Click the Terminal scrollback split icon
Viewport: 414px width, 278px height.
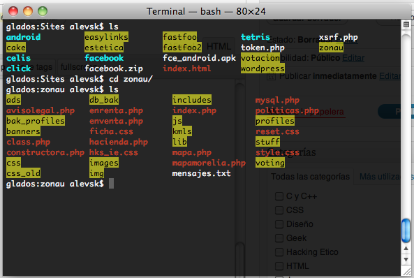point(406,25)
